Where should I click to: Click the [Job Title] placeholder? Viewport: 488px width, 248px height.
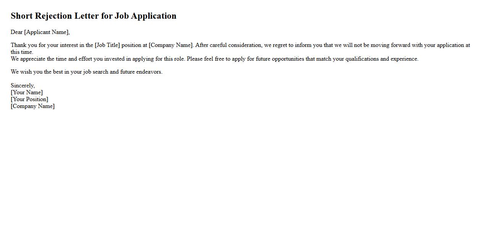[x=107, y=45]
